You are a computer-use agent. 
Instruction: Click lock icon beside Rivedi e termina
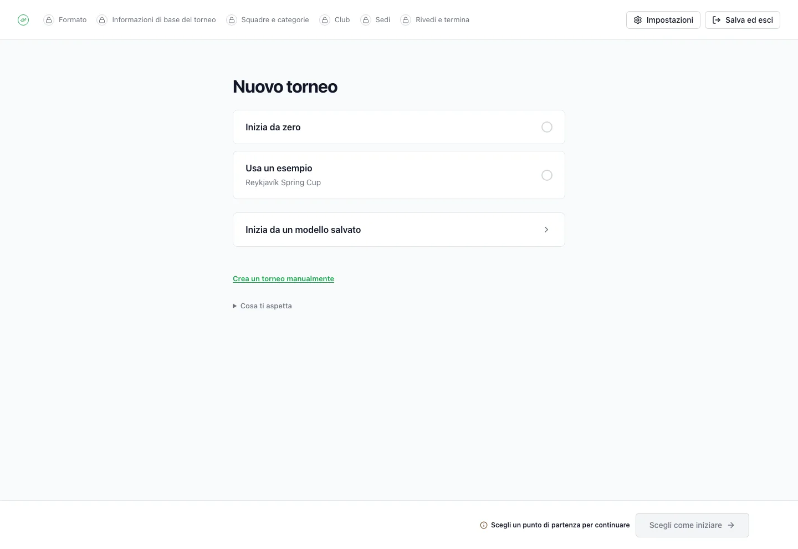point(406,20)
